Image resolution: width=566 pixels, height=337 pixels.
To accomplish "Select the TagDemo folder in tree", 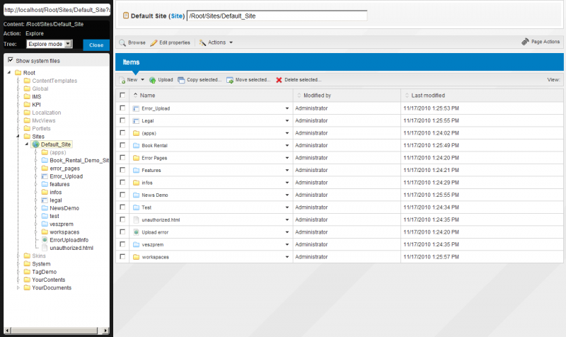I will (44, 272).
